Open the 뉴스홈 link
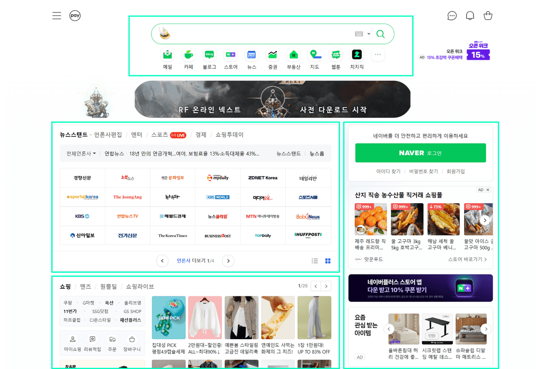536x369 pixels. 317,153
